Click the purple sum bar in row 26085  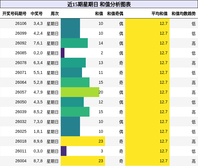click(63, 53)
